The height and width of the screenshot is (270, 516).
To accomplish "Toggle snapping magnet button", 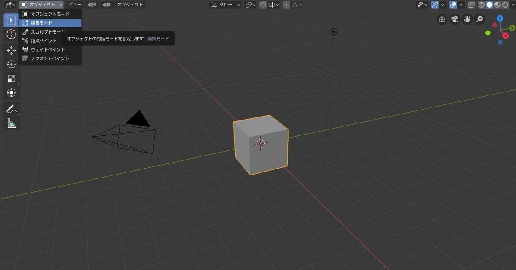I will coord(263,5).
